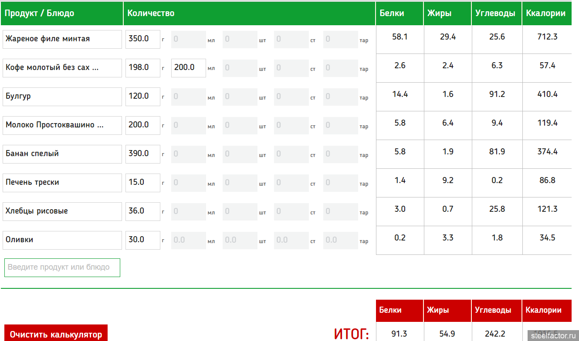
Task: Select grams field for Жареное филе минтая
Action: tap(142, 39)
